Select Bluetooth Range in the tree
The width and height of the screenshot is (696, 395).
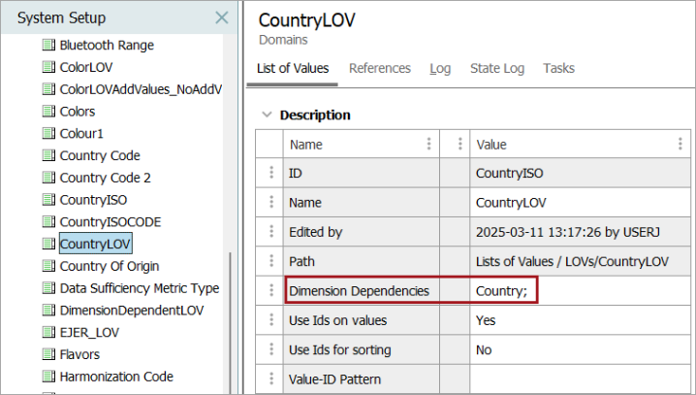(107, 45)
